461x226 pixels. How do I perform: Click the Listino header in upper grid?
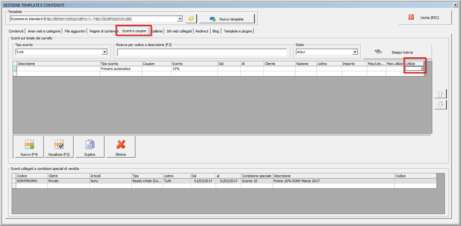329,64
